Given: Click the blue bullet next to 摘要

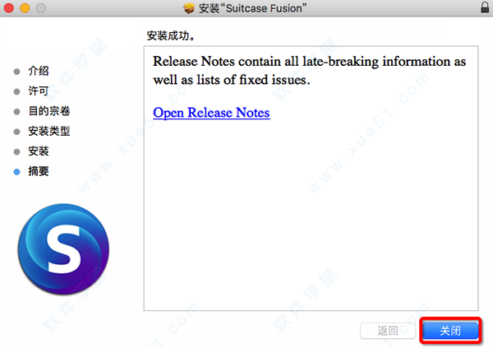Looking at the screenshot, I should coord(17,172).
